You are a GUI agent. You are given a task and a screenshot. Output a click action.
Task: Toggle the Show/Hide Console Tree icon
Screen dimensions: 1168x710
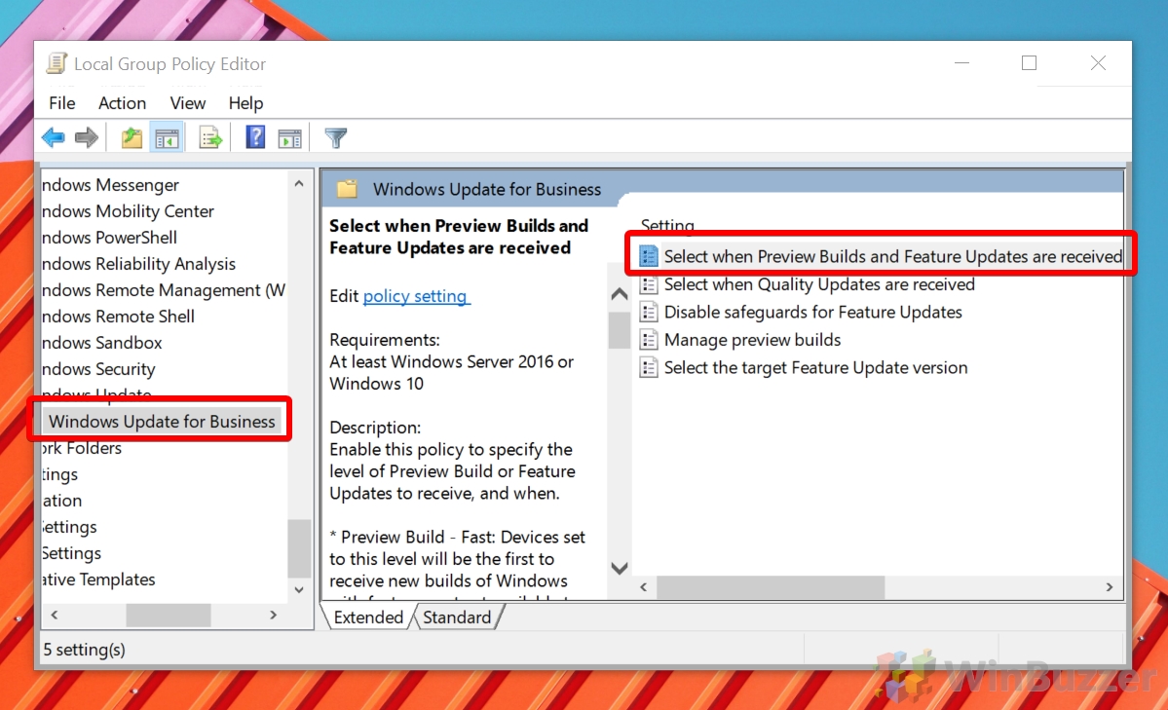click(167, 138)
